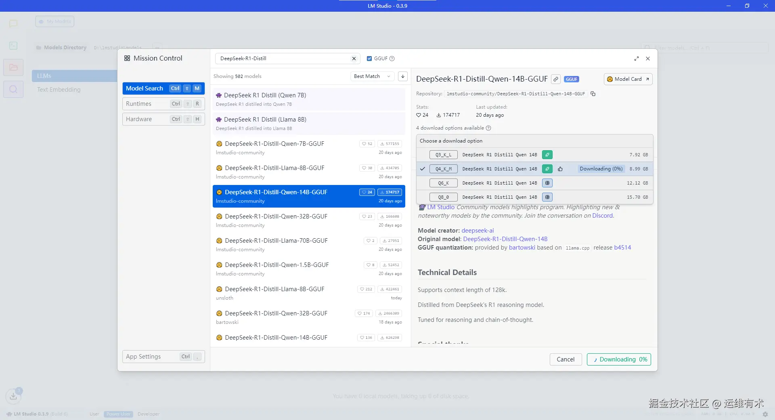
Task: Click the green rocket icon for Q4_K_M
Action: [547, 169]
